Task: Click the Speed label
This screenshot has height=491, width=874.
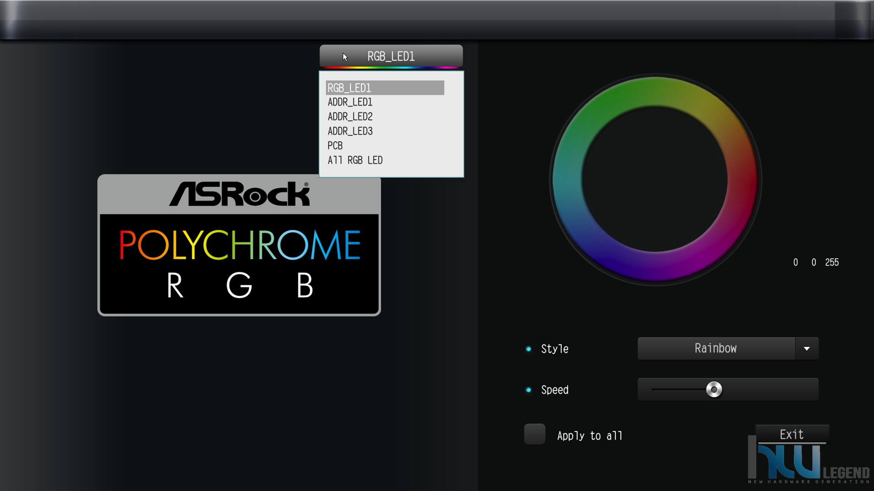Action: pyautogui.click(x=555, y=390)
